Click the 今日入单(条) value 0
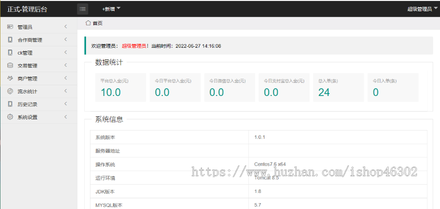The height and width of the screenshot is (209, 440). coord(376,93)
